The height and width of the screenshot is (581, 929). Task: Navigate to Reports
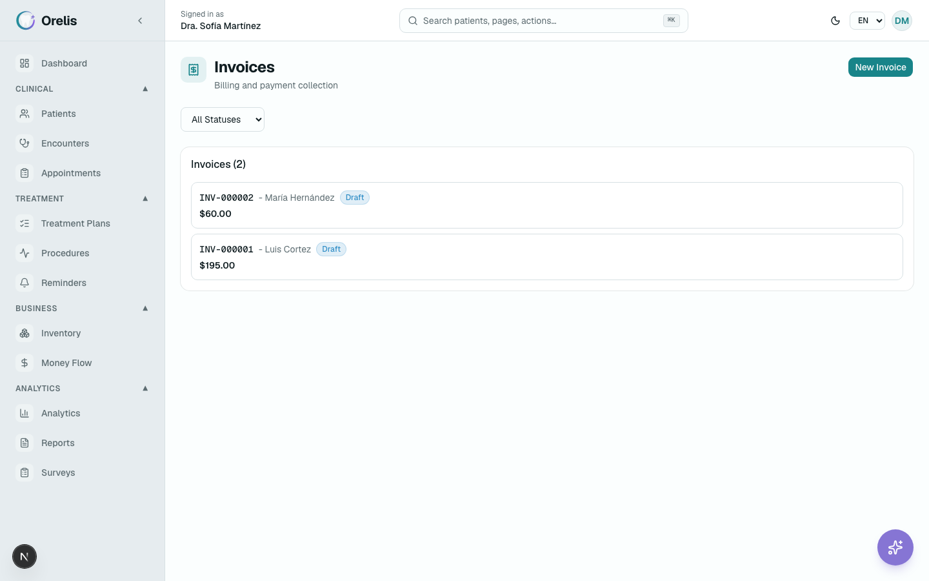82,443
